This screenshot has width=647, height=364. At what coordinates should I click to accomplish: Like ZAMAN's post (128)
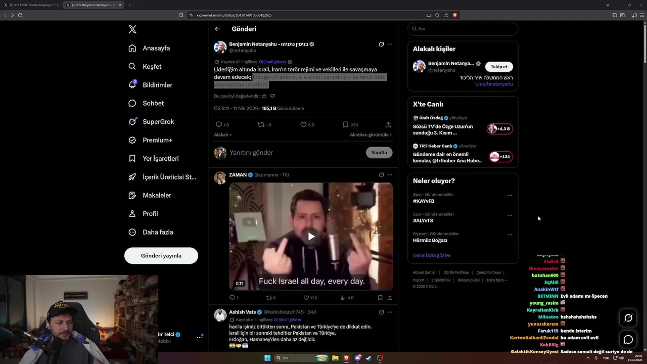click(310, 298)
